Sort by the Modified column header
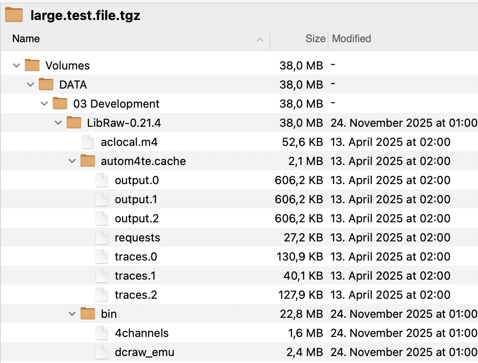This screenshot has width=478, height=363. 352,39
